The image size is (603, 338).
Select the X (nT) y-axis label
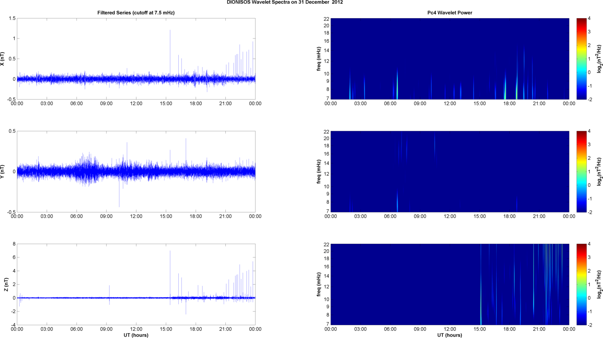point(3,59)
